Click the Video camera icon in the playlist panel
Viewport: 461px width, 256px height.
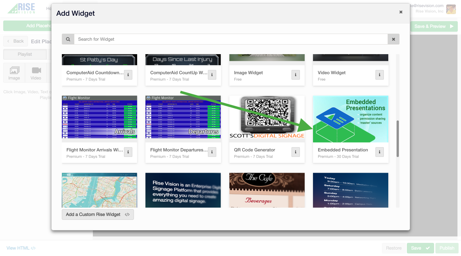coord(36,73)
